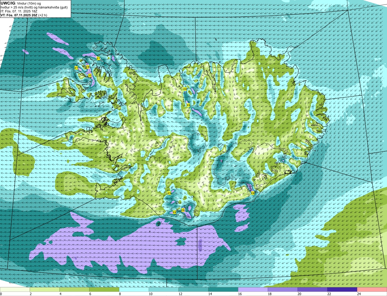
Task: Click the legend scale label "8"
Action: pos(119,294)
